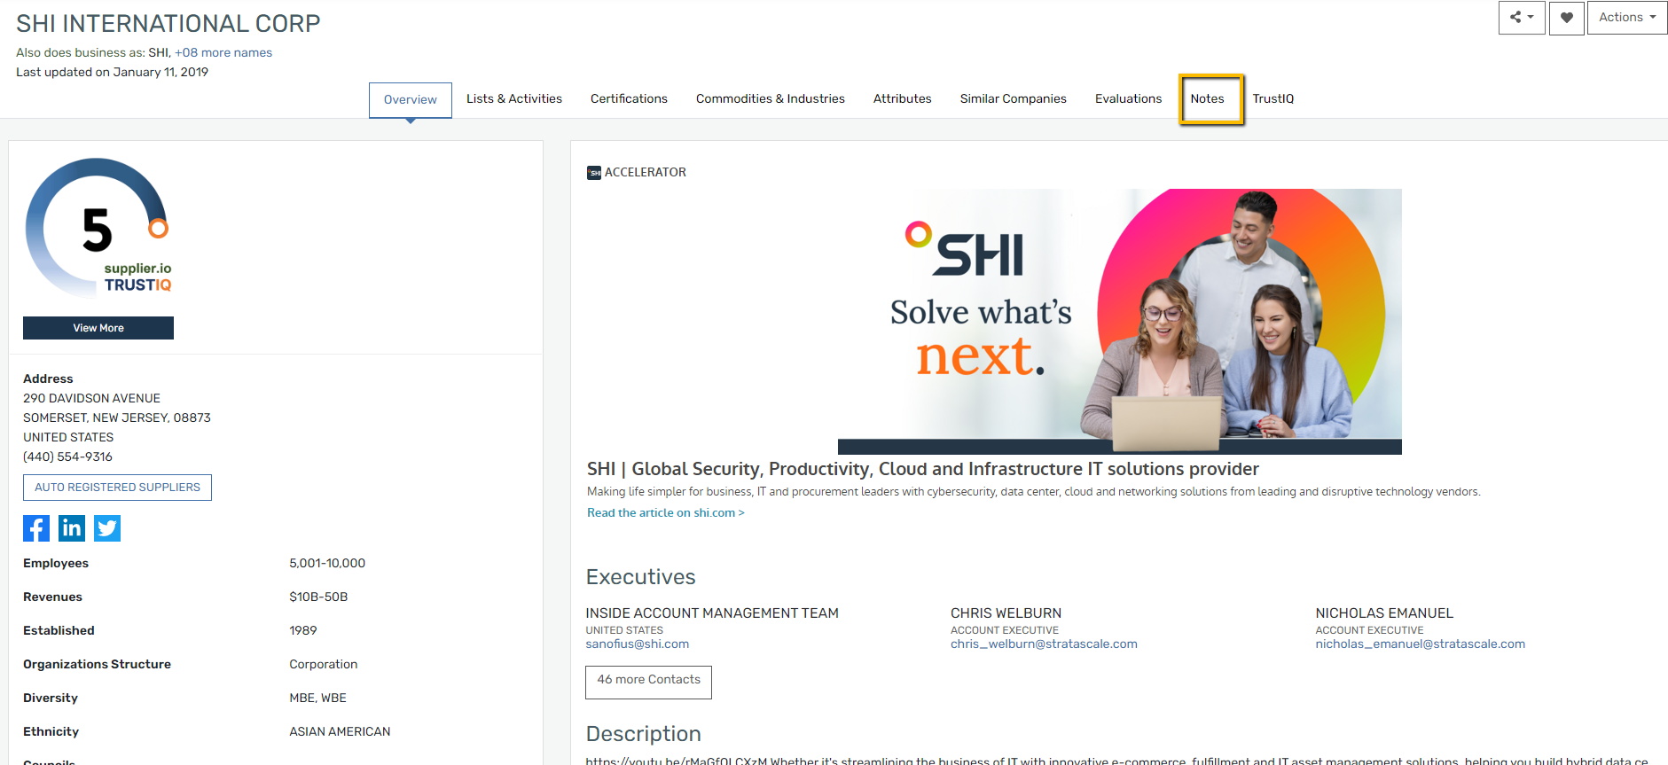
Task: Email nicholas_emanuel@stratascale.com
Action: click(x=1421, y=644)
